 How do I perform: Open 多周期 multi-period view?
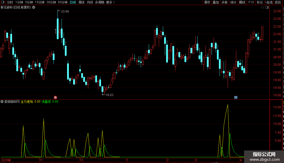(x=100, y=2)
